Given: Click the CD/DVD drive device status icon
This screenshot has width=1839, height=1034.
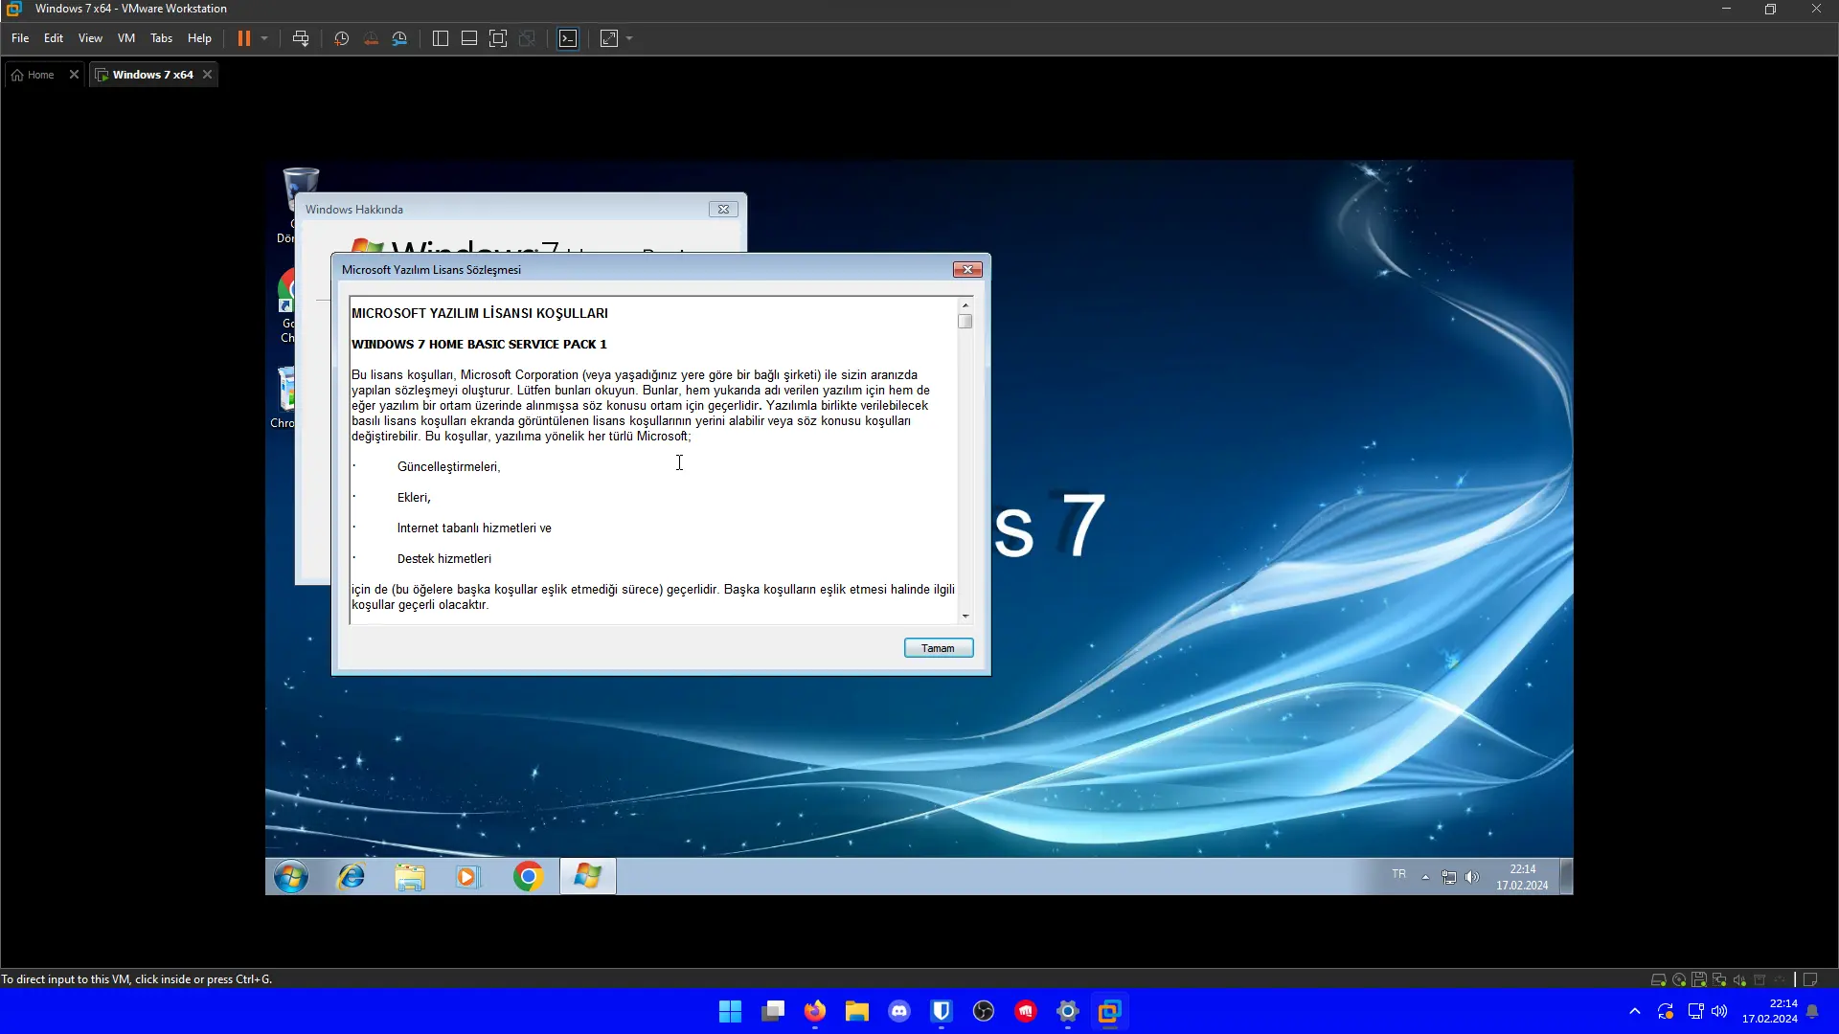Looking at the screenshot, I should coord(1679,979).
